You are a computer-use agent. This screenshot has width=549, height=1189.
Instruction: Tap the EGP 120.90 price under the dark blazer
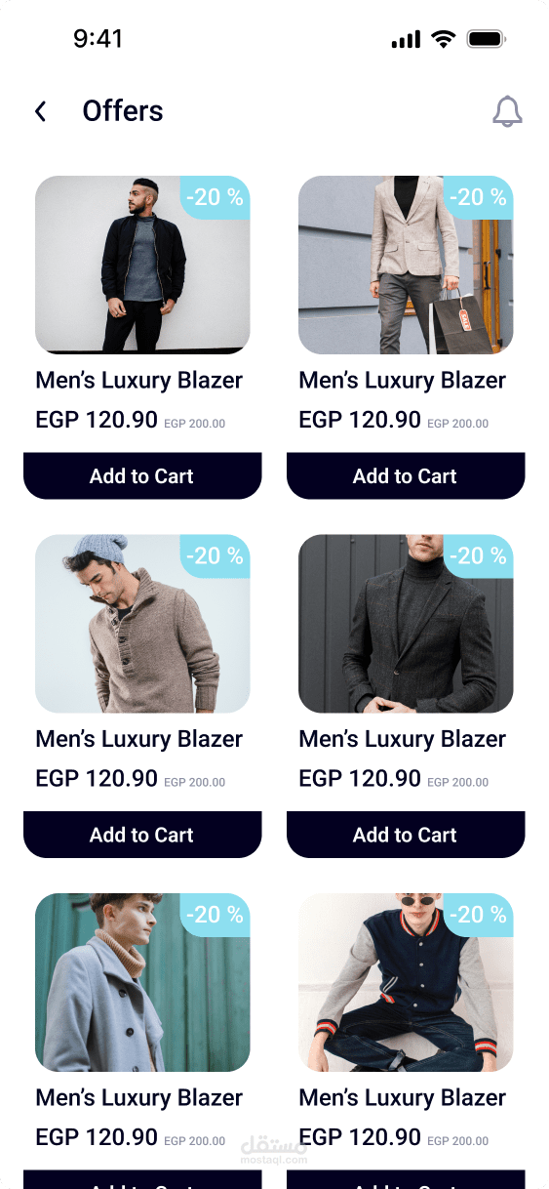(x=360, y=778)
